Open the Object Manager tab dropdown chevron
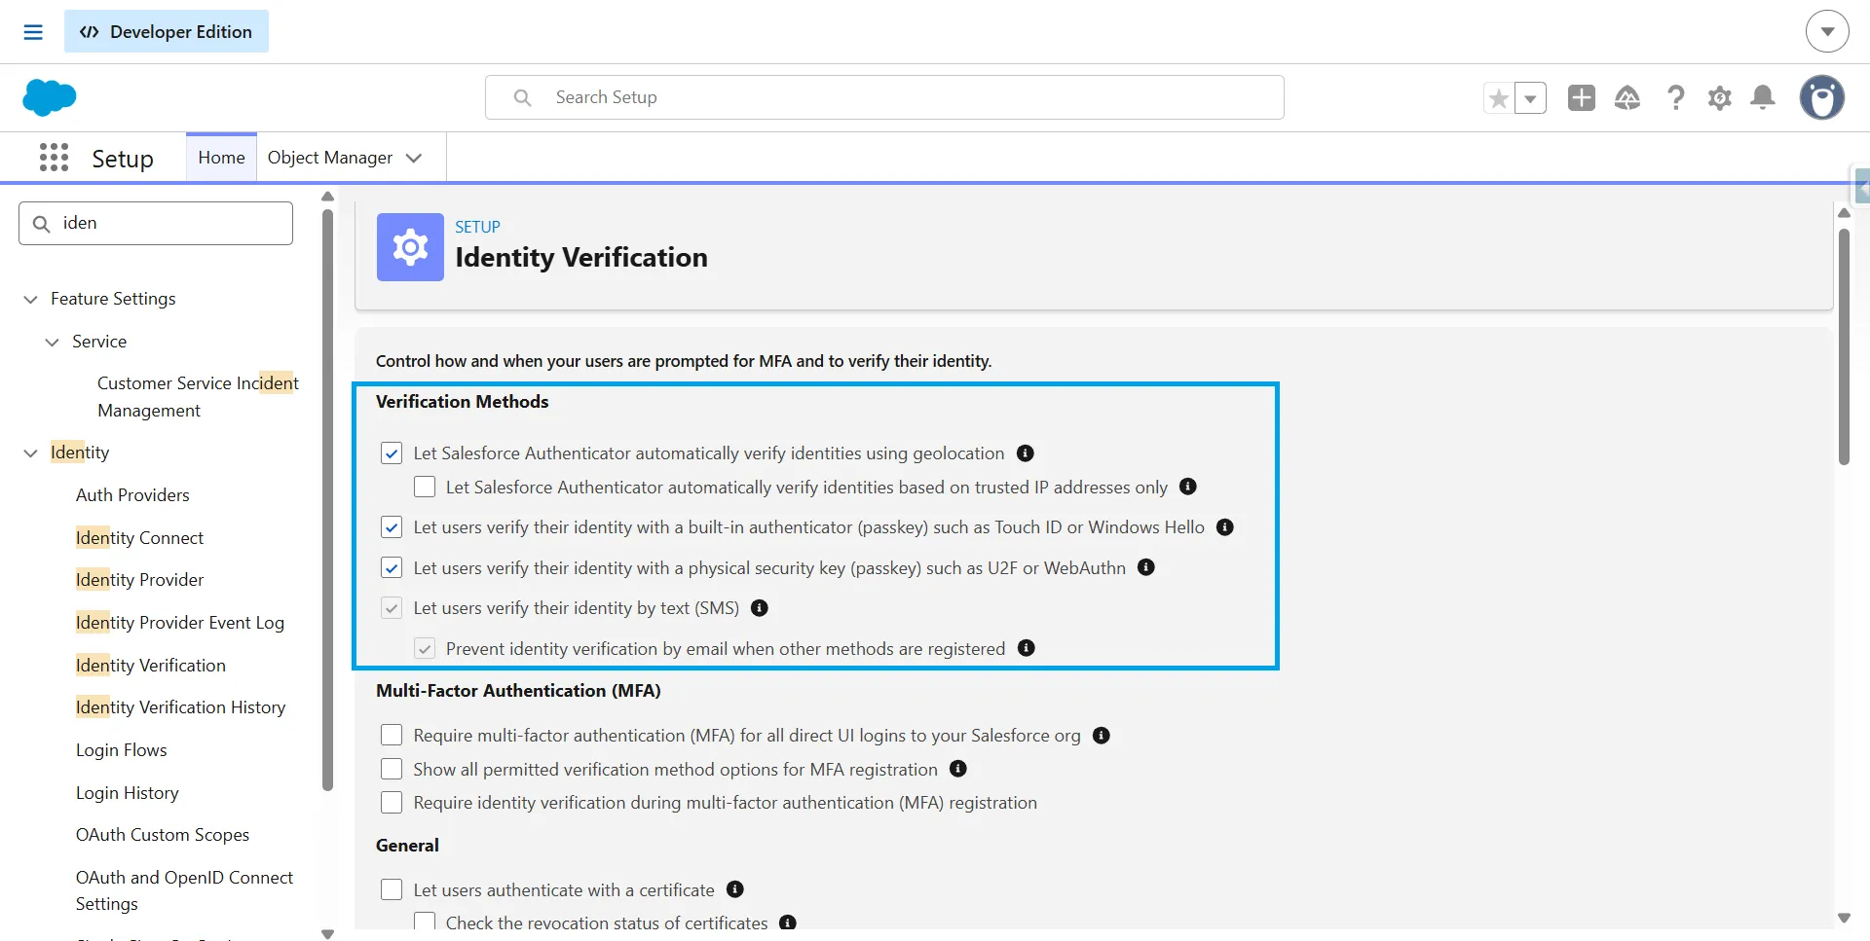1870x941 pixels. click(414, 158)
